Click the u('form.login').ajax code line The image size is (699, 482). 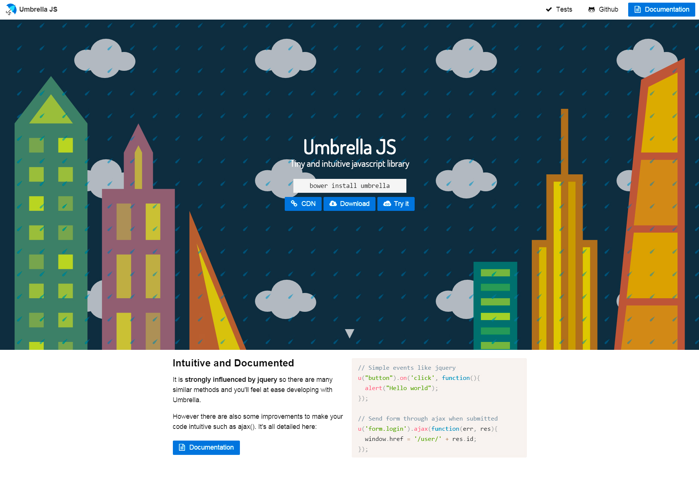pyautogui.click(x=428, y=429)
